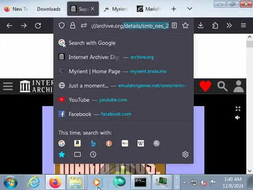The height and width of the screenshot is (190, 253).
Task: Open search settings gear icon
Action: 185,154
